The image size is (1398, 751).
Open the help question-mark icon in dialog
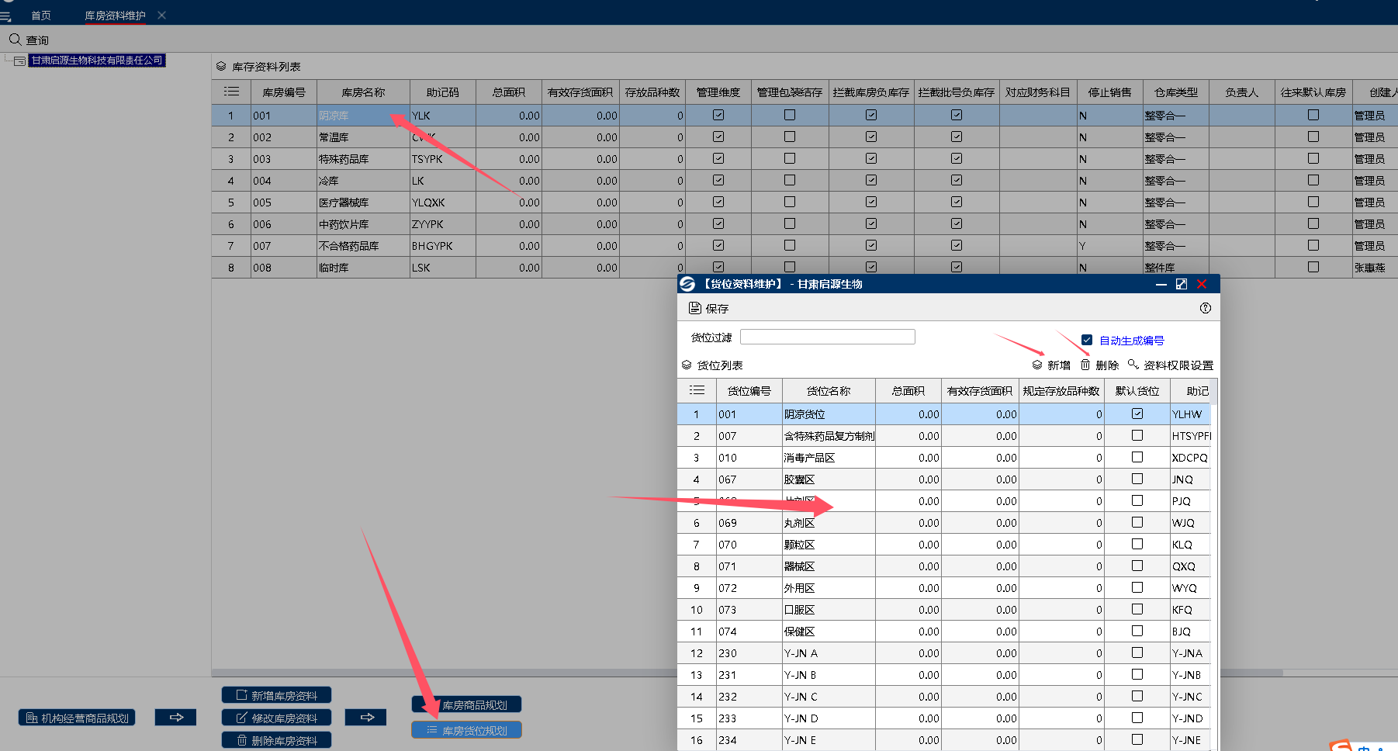click(1205, 308)
